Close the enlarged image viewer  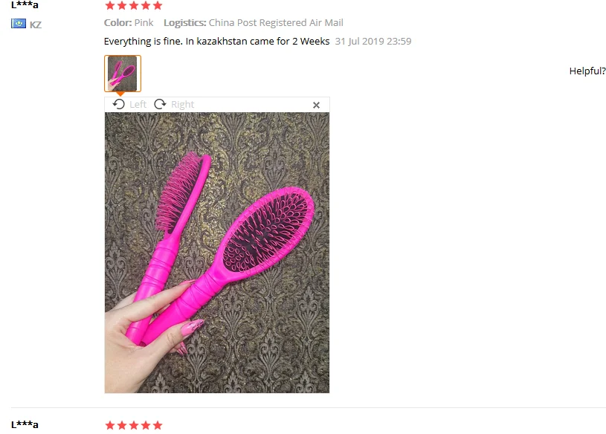click(x=316, y=105)
